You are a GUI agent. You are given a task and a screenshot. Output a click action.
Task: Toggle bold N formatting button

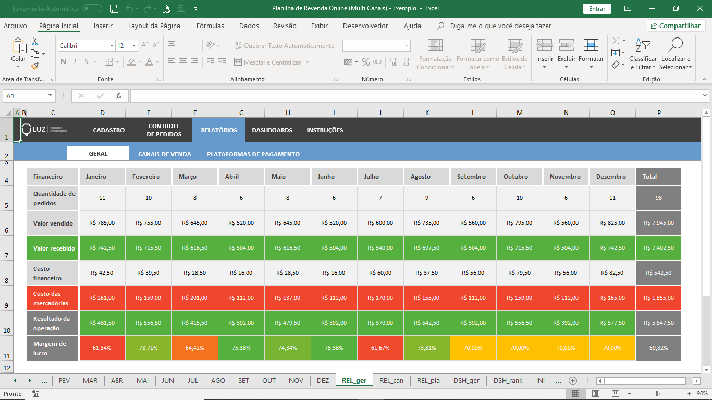63,62
